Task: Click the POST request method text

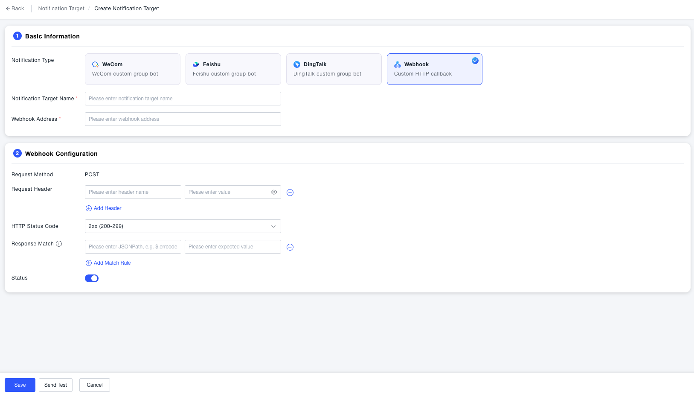Action: click(92, 175)
